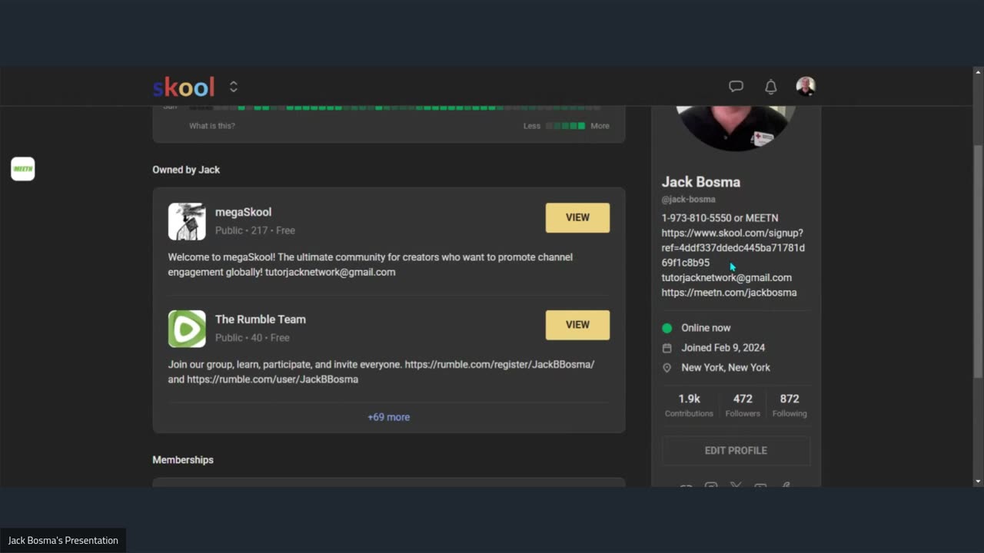Screen dimensions: 984x553
Task: Click the green Online now indicator
Action: coord(667,328)
